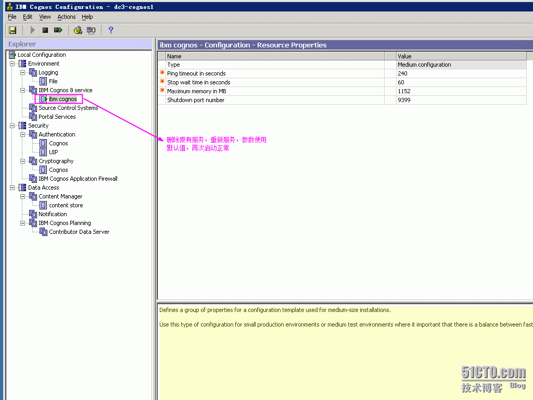
Task: Click the Stop service square icon
Action: tap(45, 30)
